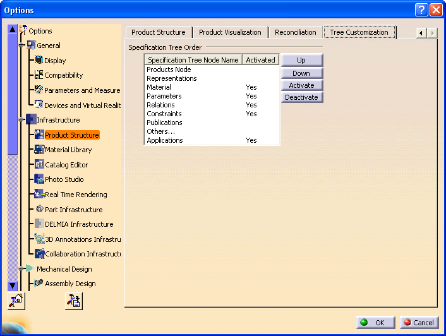This screenshot has height=336, width=446.
Task: Click the Mechanical Design category icon
Action: click(30, 268)
